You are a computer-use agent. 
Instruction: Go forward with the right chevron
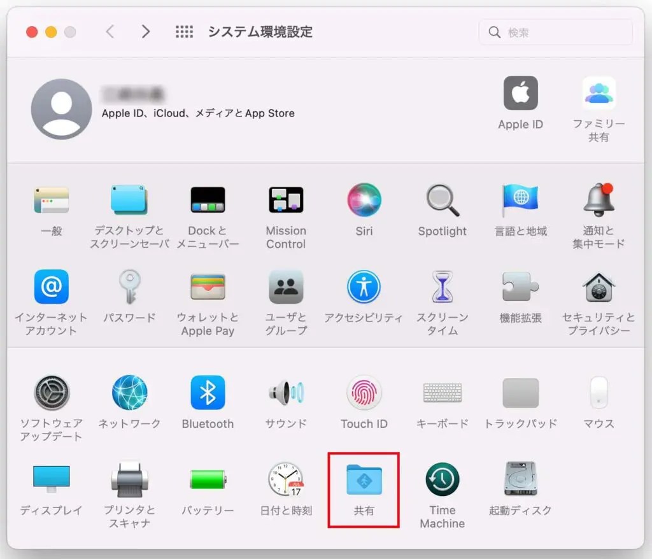click(x=145, y=32)
